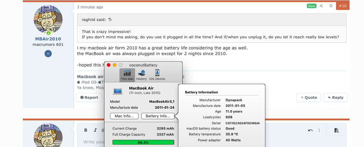This screenshot has height=147, width=364.
Task: Click 'raghiid said:' quote header
Action: (x=94, y=20)
